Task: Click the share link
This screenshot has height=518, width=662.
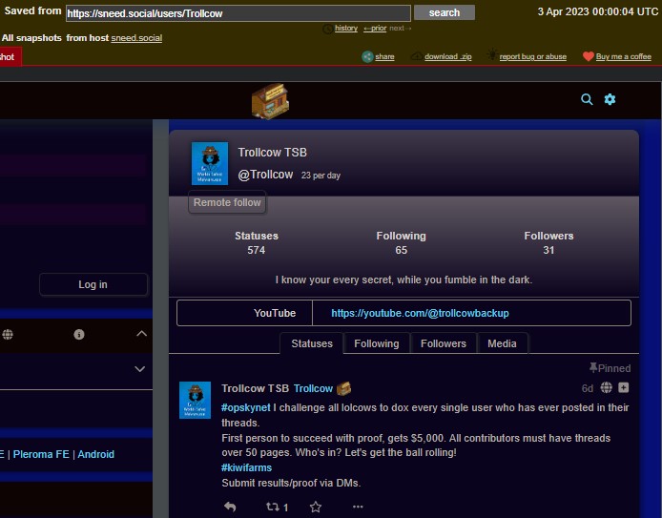Action: coord(384,56)
